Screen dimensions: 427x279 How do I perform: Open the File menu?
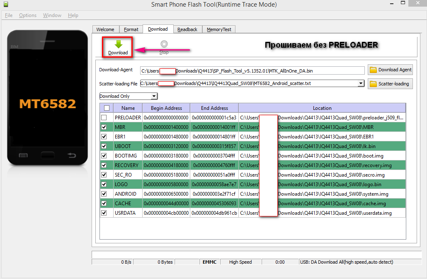pos(9,15)
